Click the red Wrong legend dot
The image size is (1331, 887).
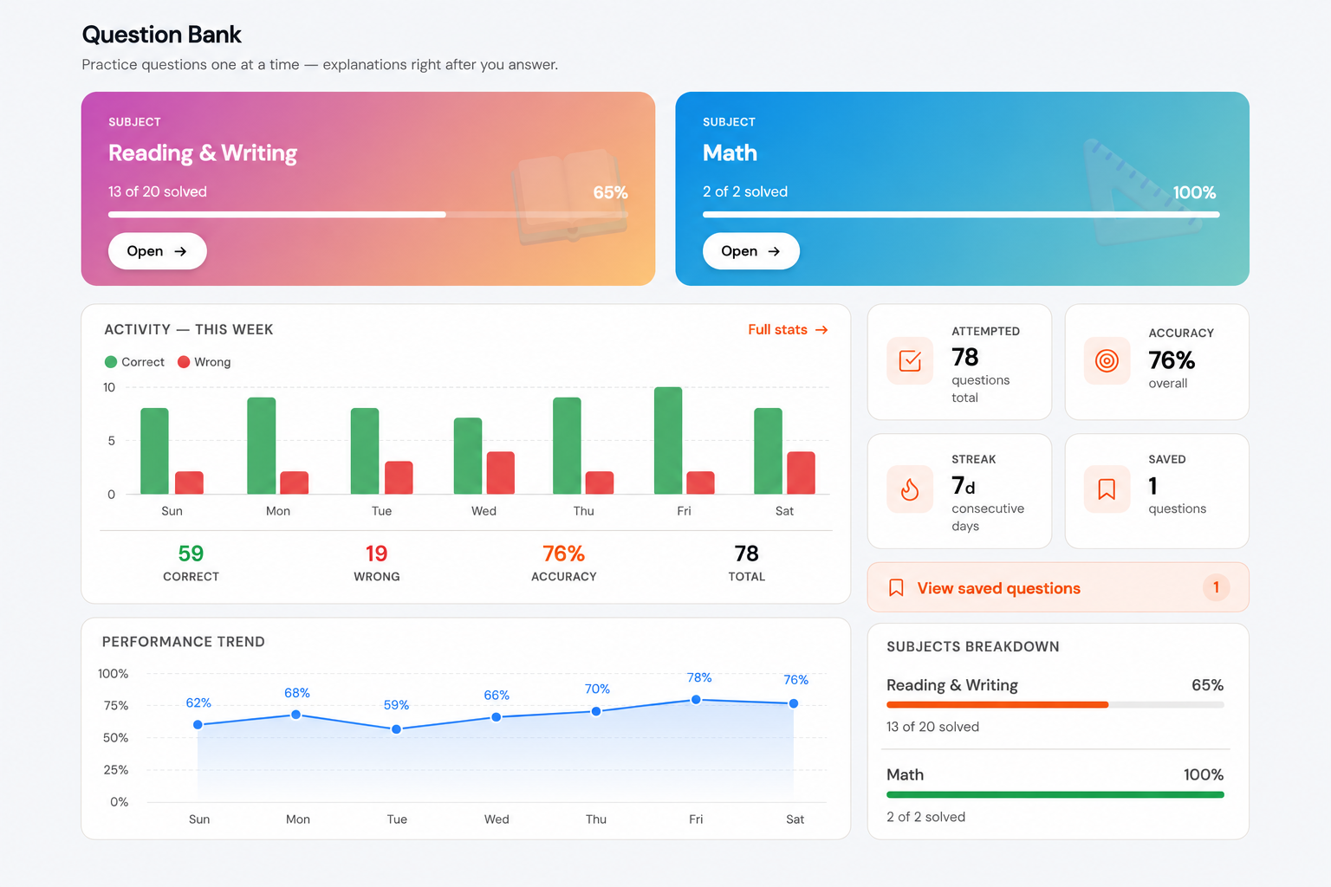[184, 362]
